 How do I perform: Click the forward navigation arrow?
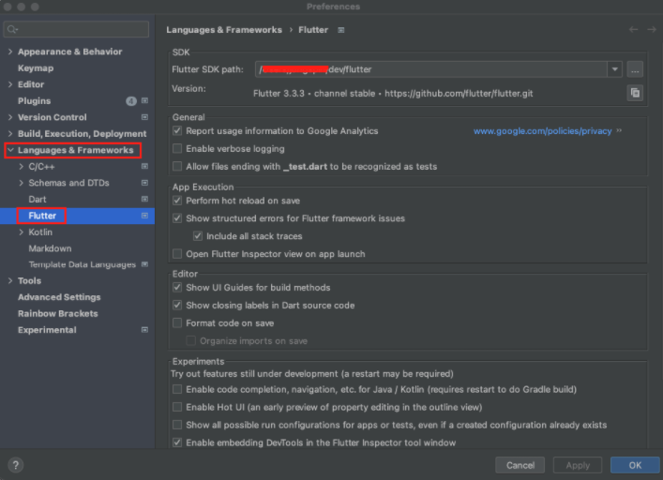(x=652, y=30)
